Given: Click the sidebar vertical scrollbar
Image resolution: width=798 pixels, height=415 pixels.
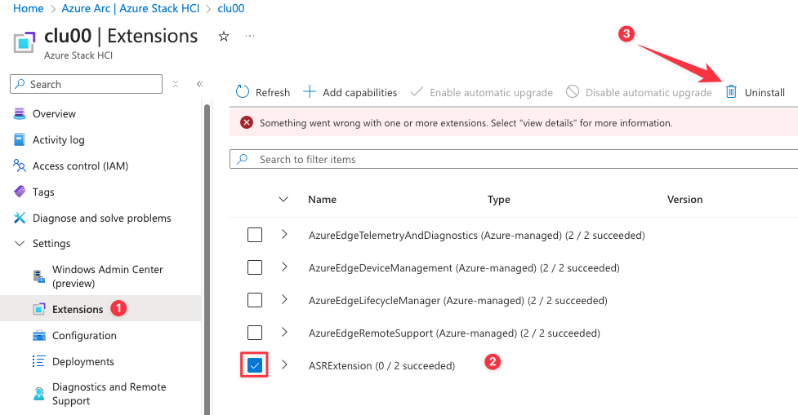Looking at the screenshot, I should [207, 259].
